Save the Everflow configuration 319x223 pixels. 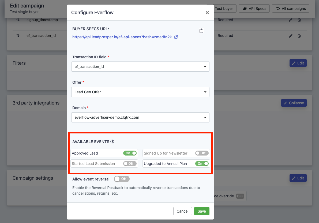(202, 211)
